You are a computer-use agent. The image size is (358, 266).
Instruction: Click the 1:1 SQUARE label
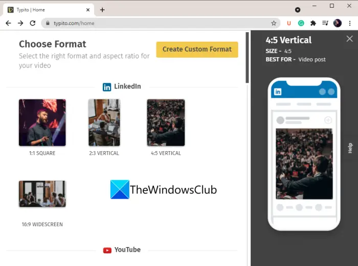[42, 153]
